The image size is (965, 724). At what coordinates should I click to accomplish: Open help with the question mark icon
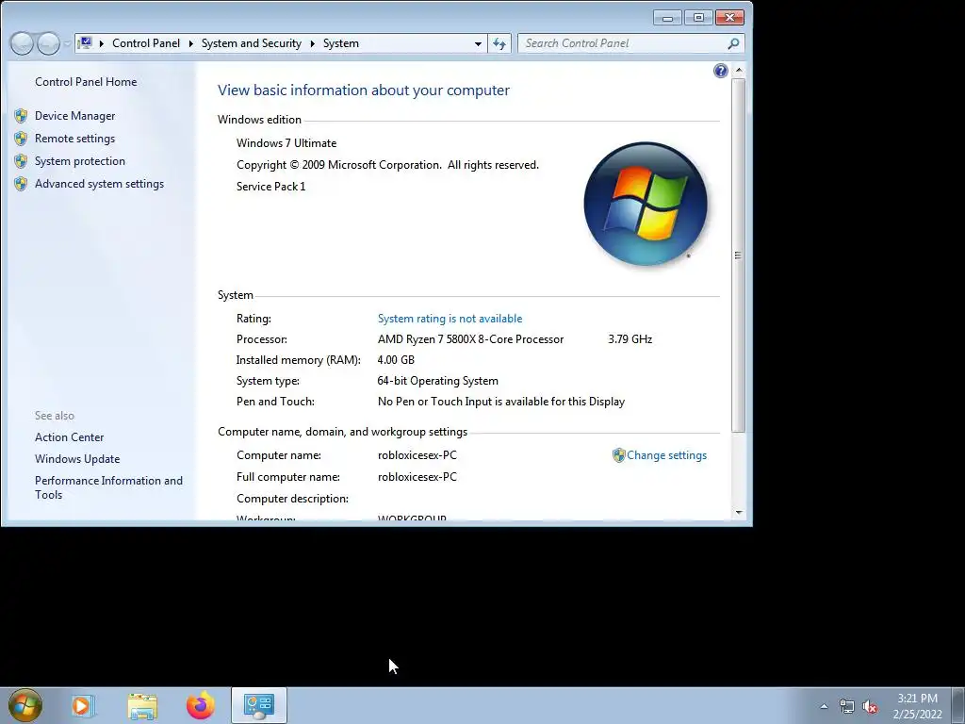tap(720, 71)
